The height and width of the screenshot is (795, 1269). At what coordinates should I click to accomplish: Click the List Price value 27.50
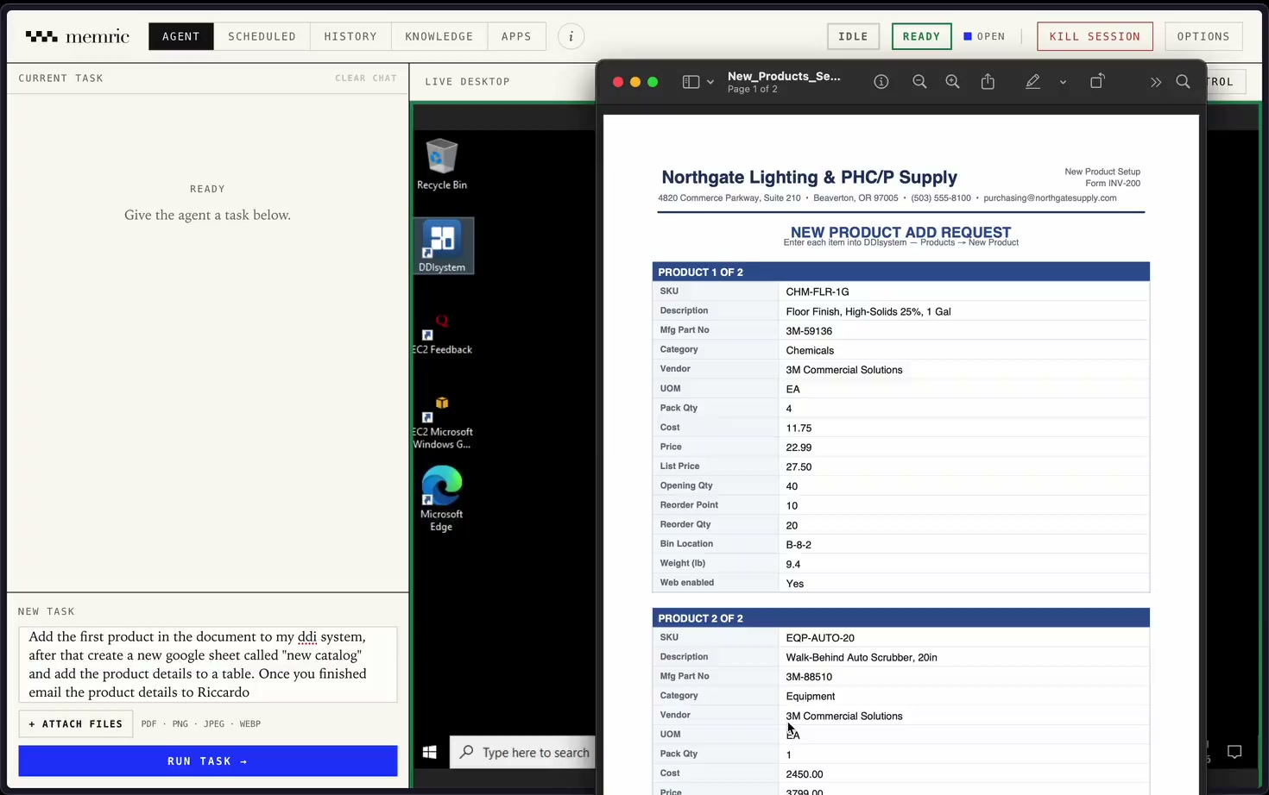(x=799, y=466)
